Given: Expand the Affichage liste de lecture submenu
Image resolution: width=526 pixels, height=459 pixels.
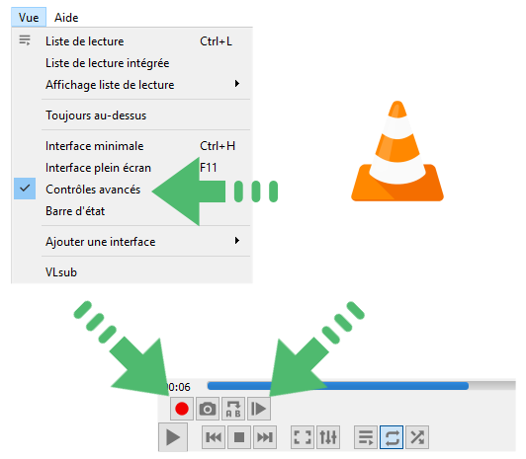Looking at the screenshot, I should (x=132, y=85).
